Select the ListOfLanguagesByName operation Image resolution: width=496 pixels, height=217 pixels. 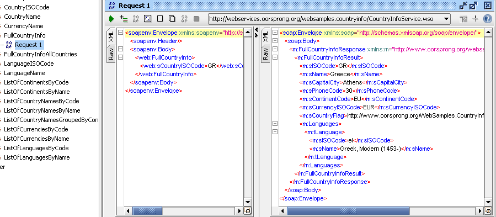pyautogui.click(x=37, y=157)
